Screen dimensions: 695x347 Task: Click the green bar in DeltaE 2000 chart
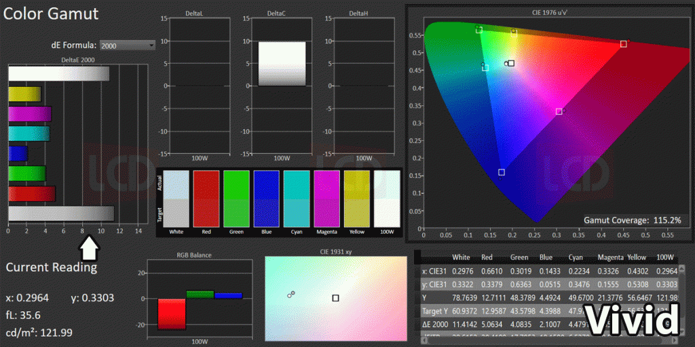pos(27,173)
